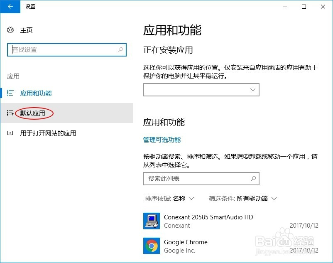Click the gear icon beside 主页
This screenshot has height=263, width=333.
(x=10, y=30)
